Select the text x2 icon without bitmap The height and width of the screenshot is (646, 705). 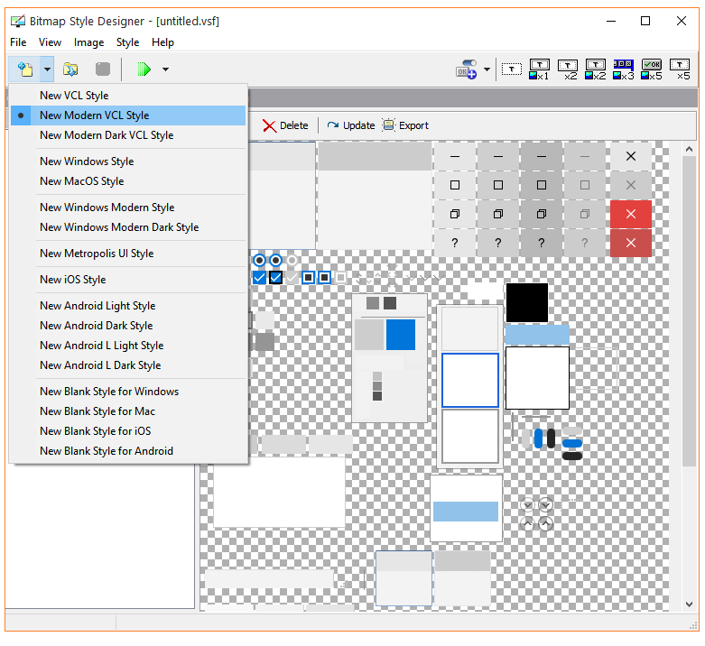pyautogui.click(x=568, y=69)
